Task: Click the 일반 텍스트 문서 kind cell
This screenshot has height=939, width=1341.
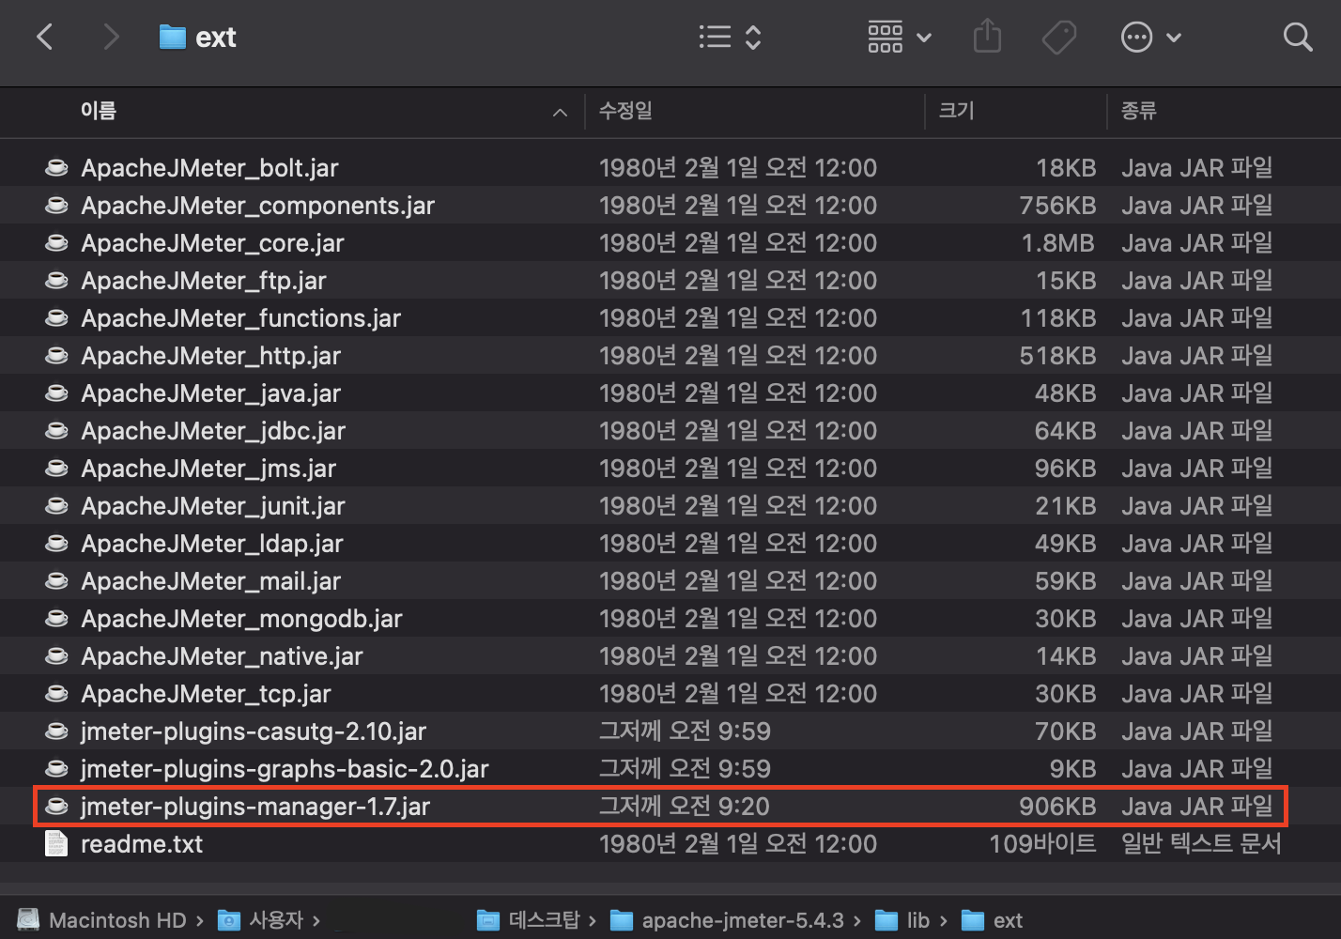Action: pos(1201,844)
